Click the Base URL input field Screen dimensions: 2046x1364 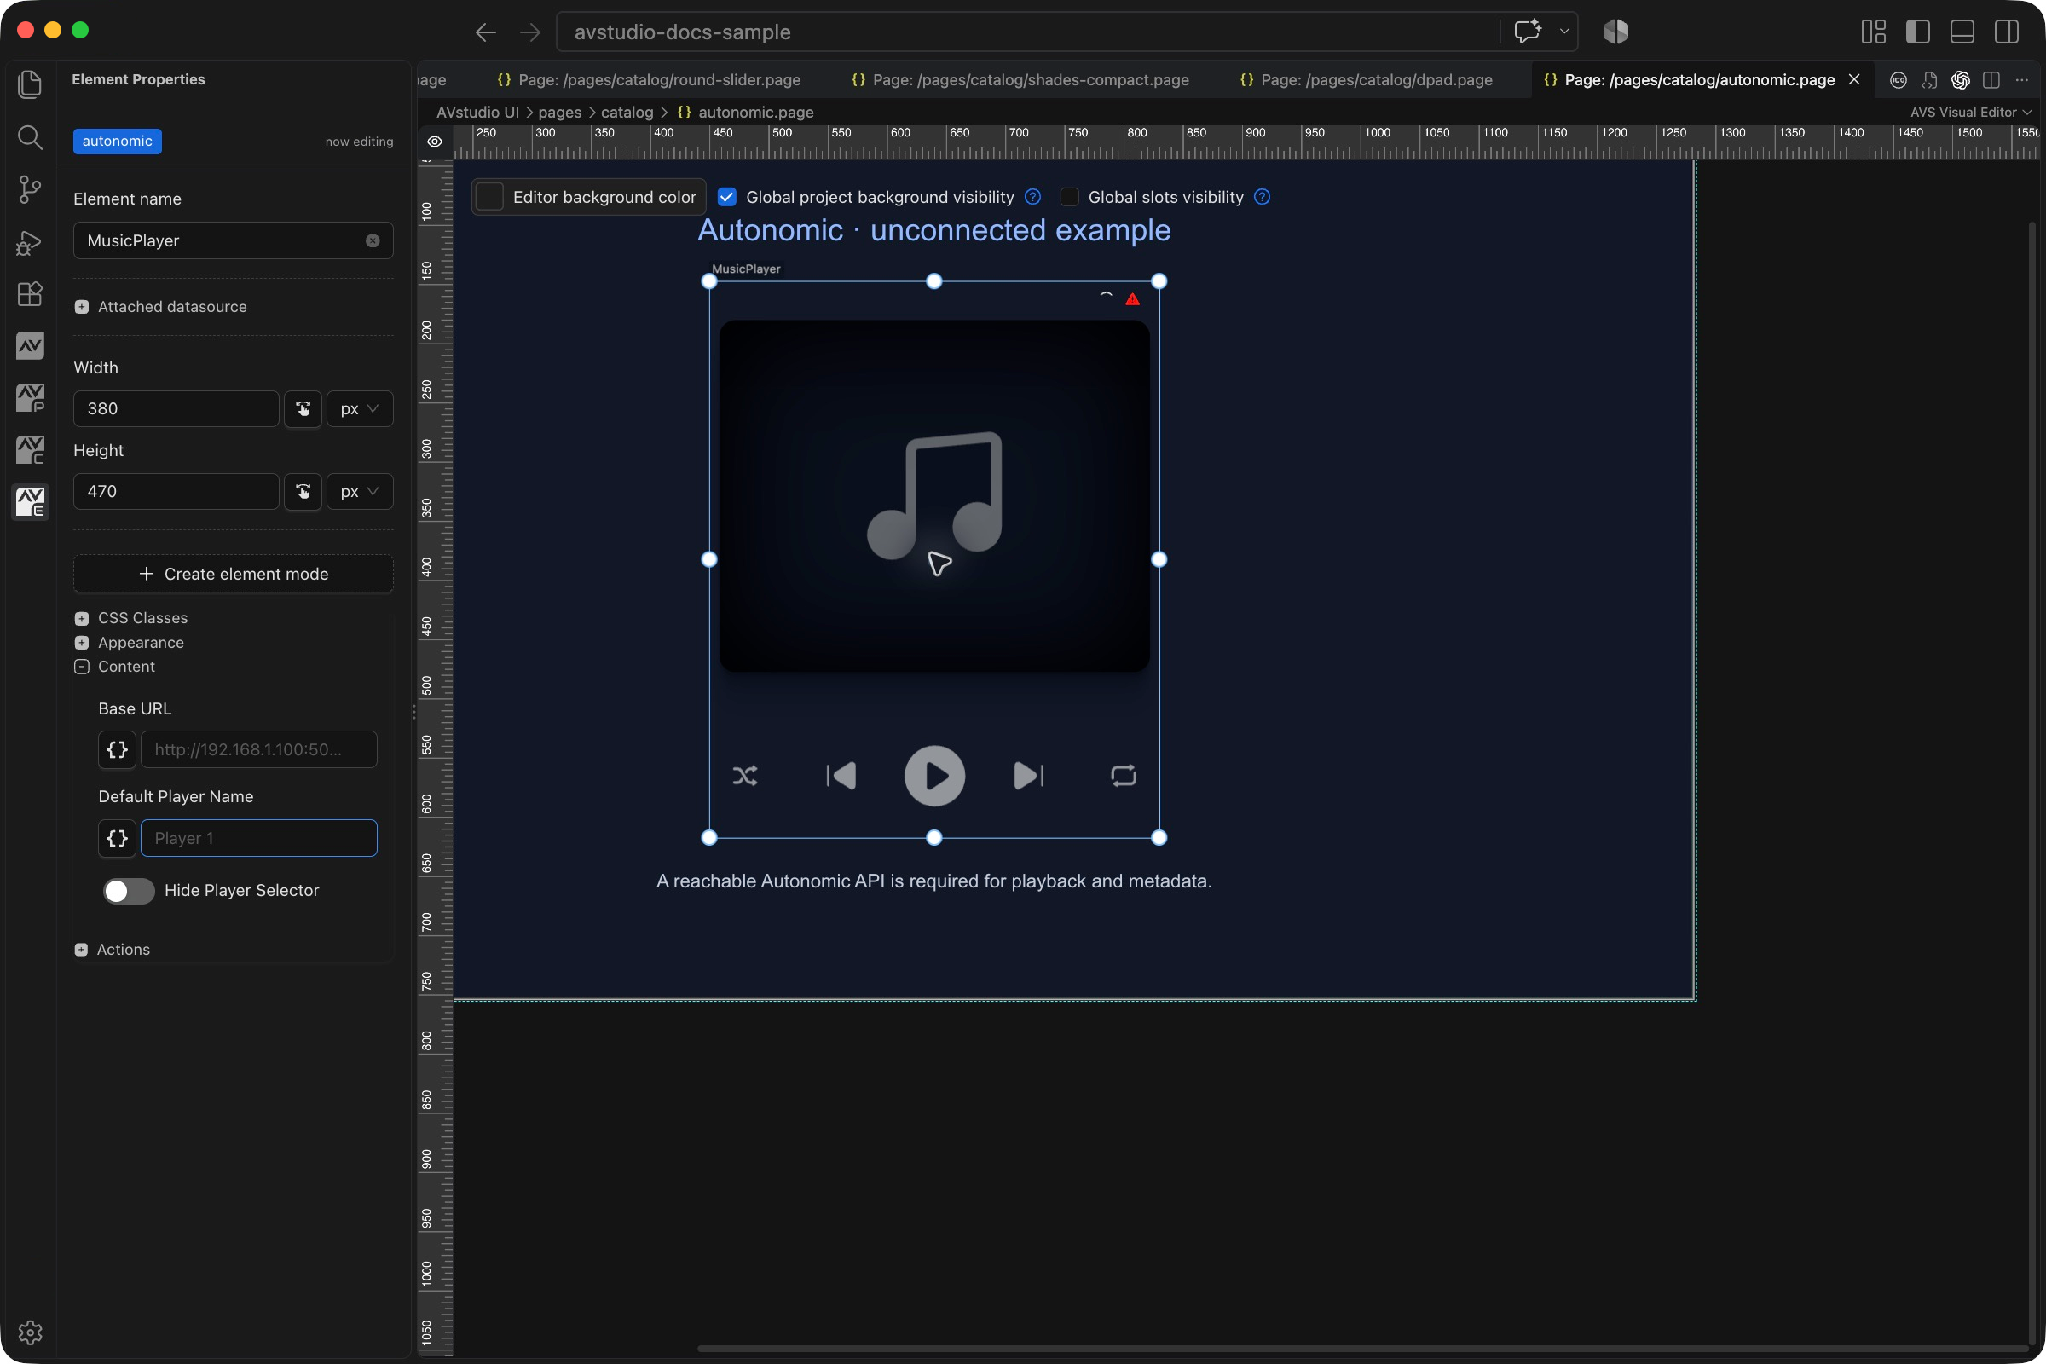[258, 750]
